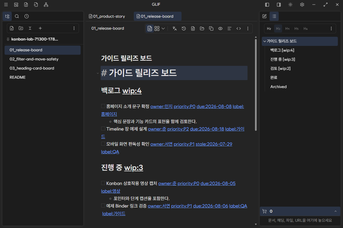Check the 예제 Binder 링크 검증 task

103,205
